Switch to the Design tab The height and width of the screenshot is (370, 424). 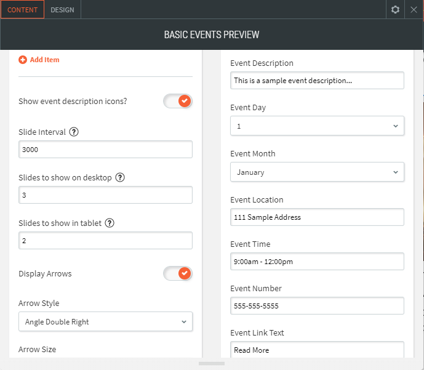pyautogui.click(x=62, y=10)
